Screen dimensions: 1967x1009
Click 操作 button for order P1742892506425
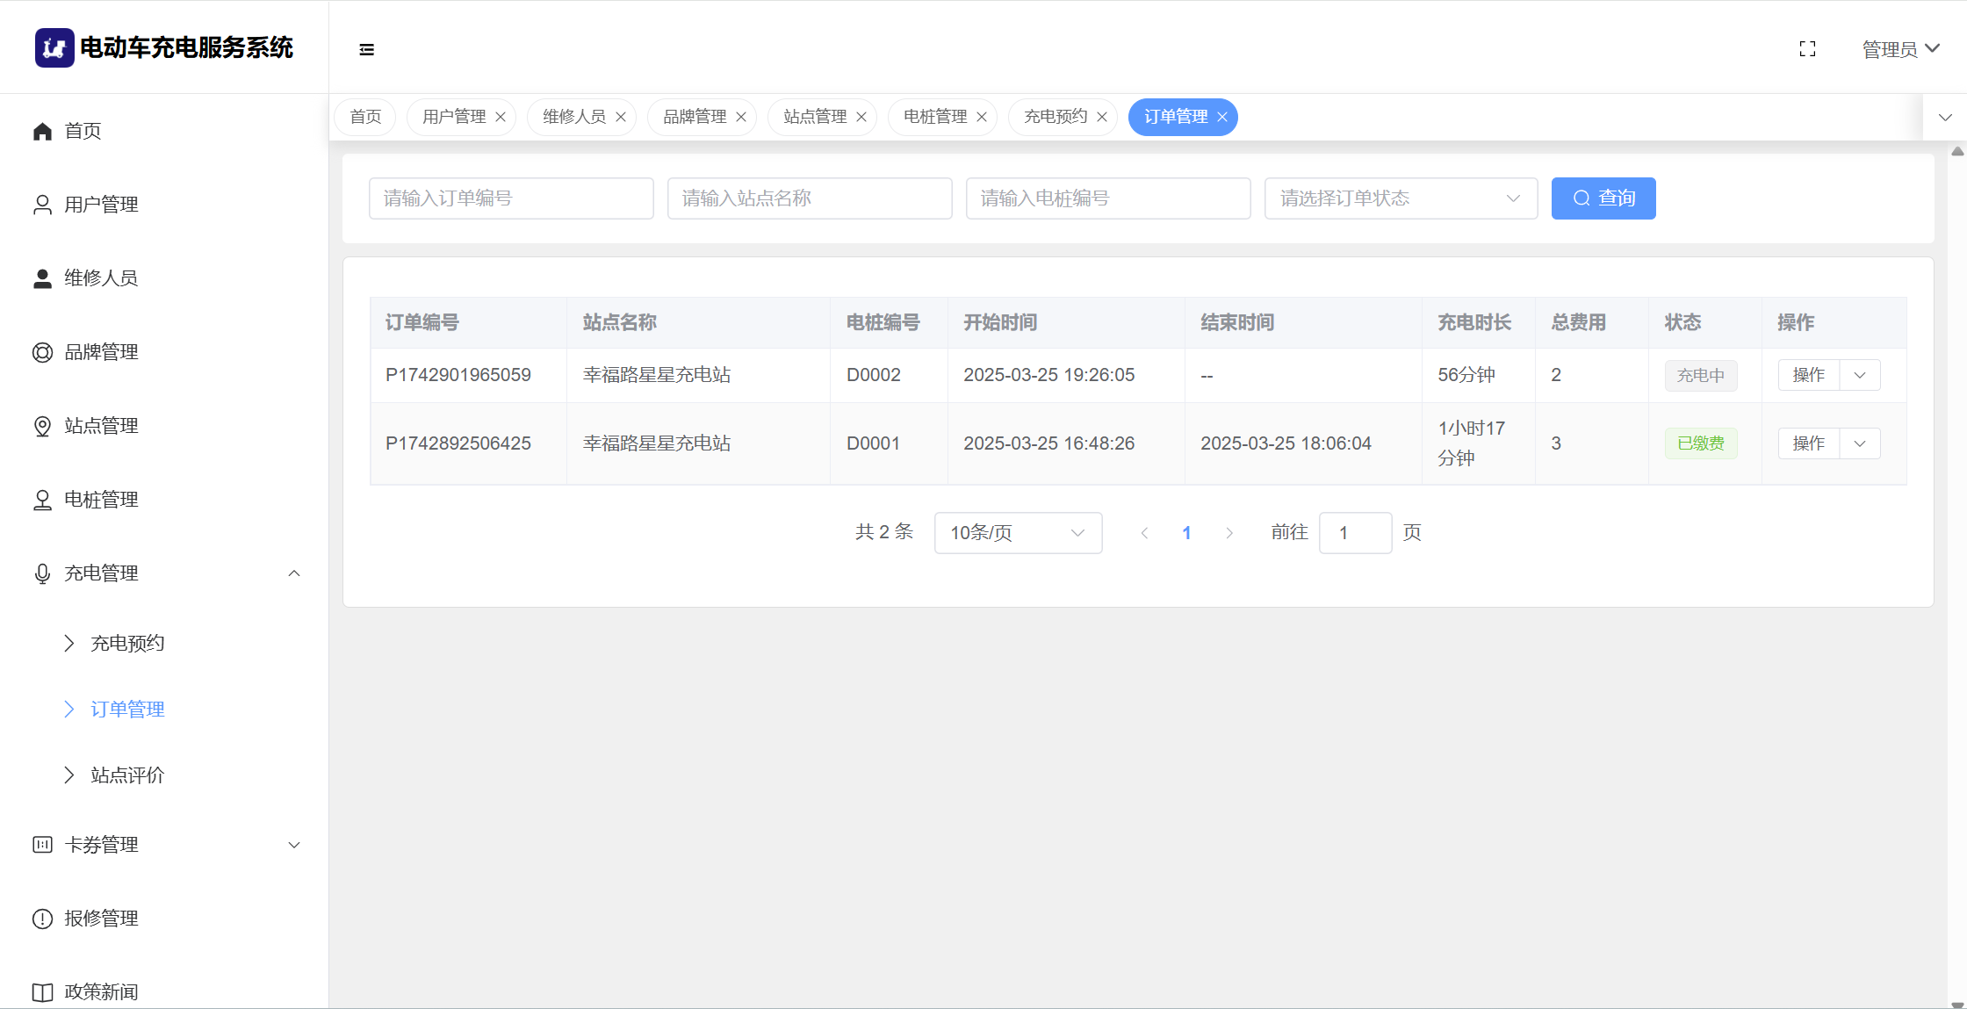(1808, 443)
